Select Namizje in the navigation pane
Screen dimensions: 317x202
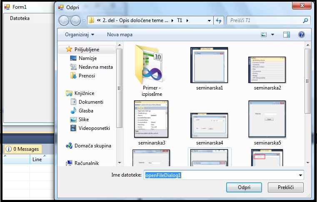click(x=87, y=58)
